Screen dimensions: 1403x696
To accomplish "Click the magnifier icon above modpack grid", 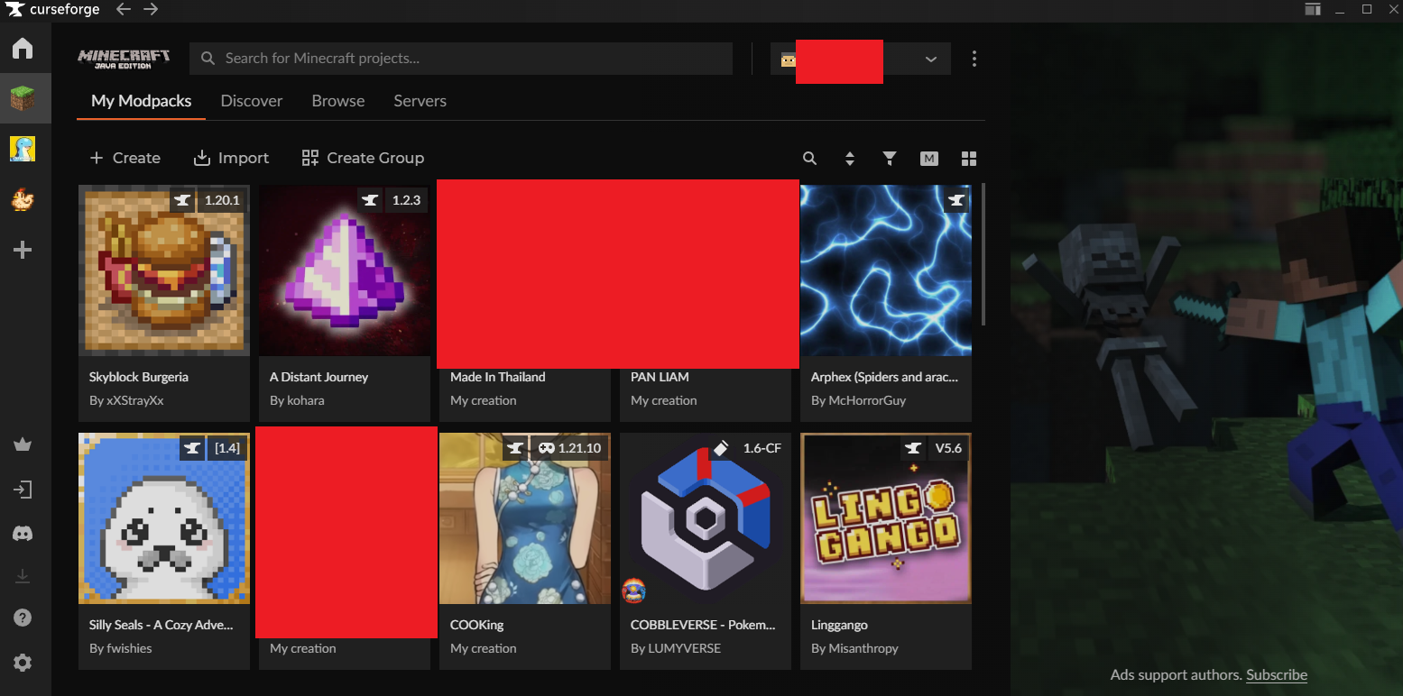I will pyautogui.click(x=810, y=159).
